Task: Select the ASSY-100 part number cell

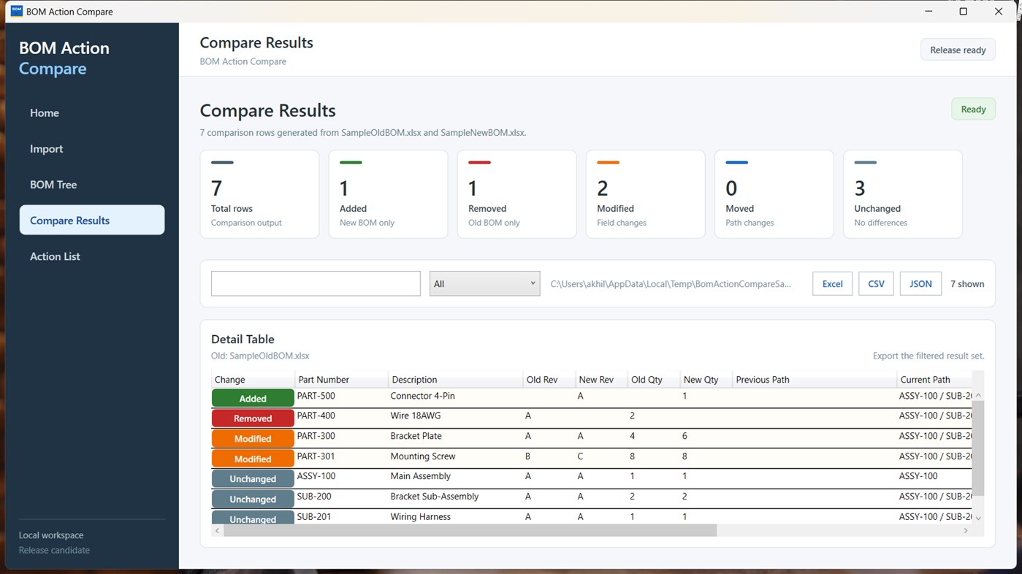Action: point(341,477)
